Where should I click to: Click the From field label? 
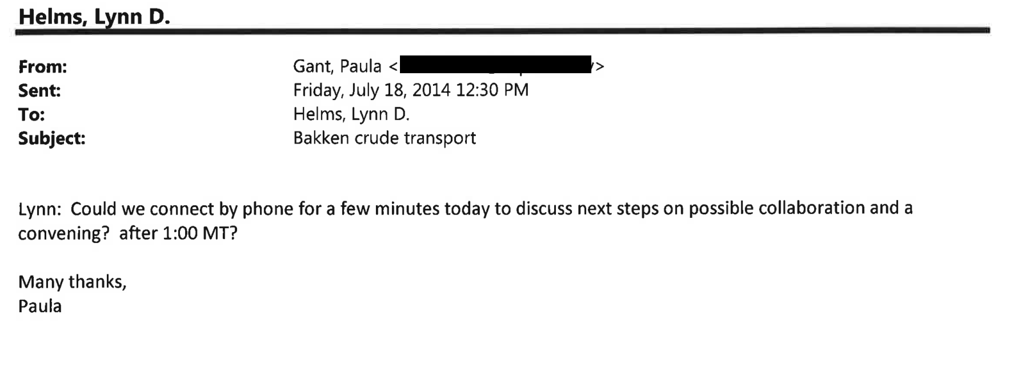(43, 67)
